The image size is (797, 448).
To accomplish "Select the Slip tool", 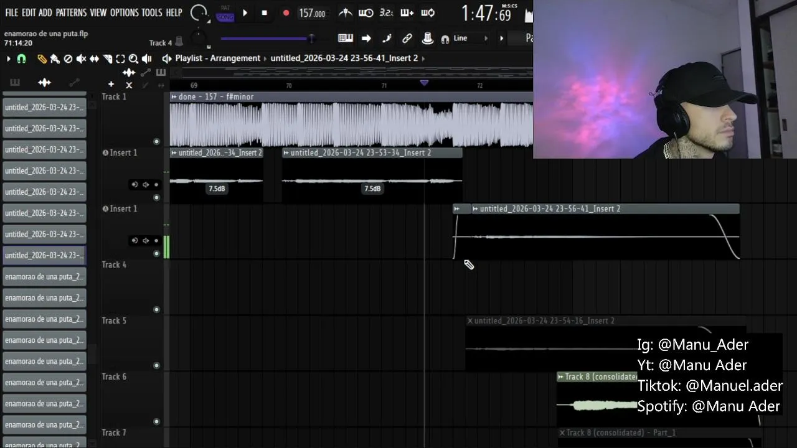I will pos(94,59).
